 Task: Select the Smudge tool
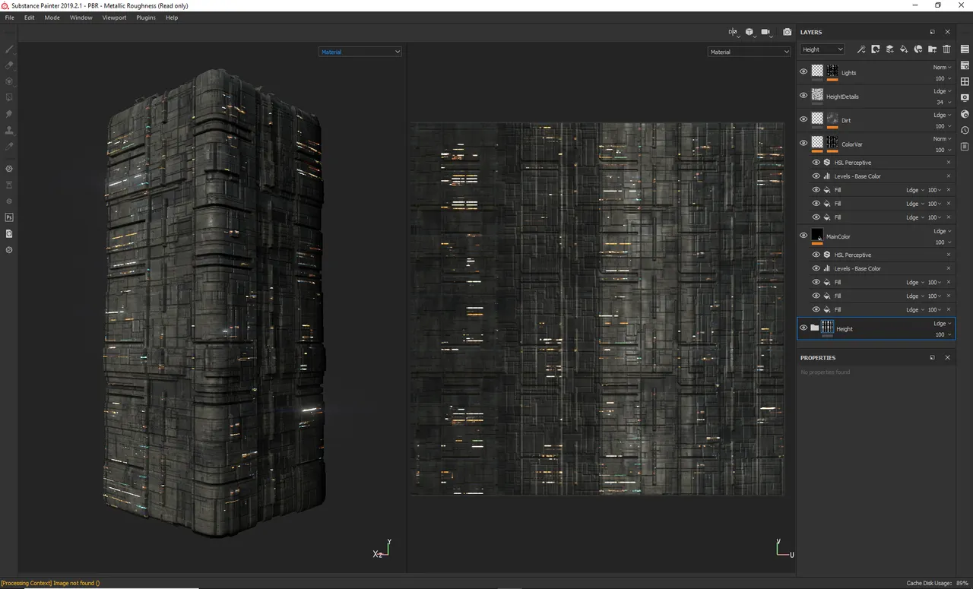point(9,114)
